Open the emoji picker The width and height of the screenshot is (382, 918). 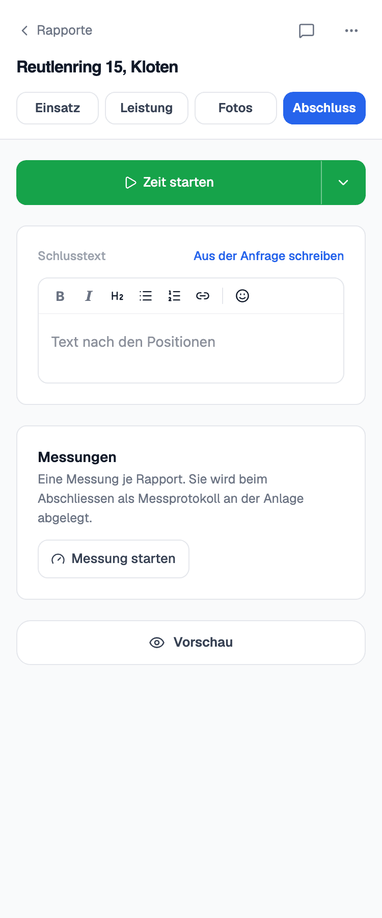[x=242, y=296]
